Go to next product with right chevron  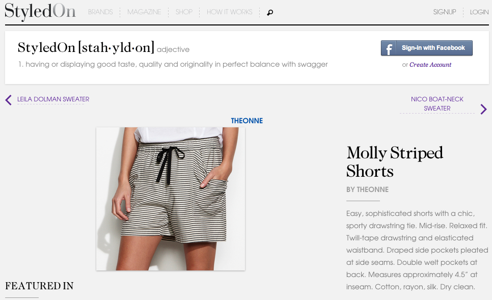pos(483,109)
